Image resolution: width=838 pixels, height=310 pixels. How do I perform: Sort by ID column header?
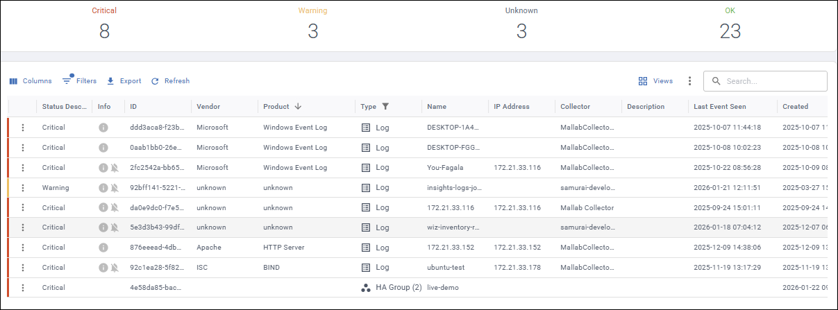[133, 107]
